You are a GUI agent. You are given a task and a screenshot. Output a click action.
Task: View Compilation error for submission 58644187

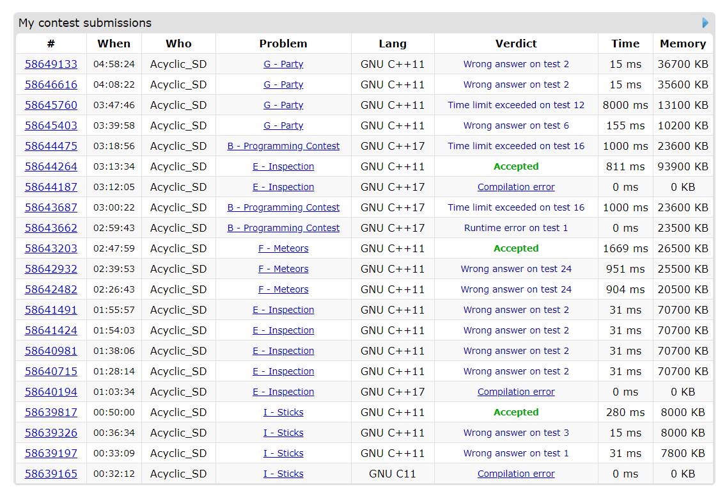[516, 187]
